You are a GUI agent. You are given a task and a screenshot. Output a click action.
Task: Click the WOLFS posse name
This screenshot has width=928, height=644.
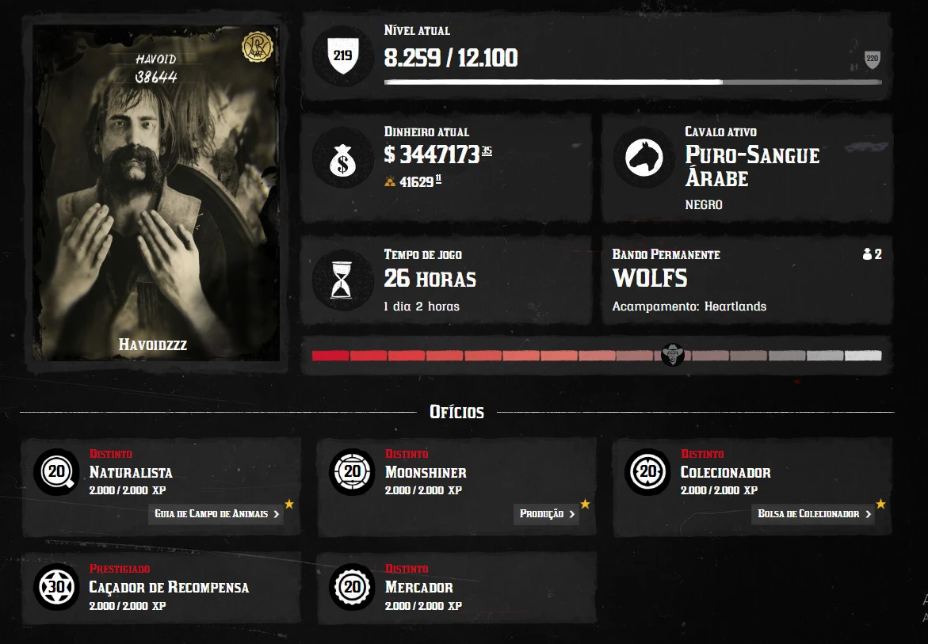pyautogui.click(x=650, y=278)
